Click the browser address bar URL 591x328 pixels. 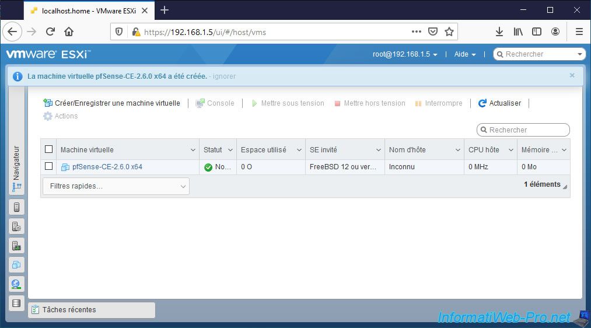205,32
